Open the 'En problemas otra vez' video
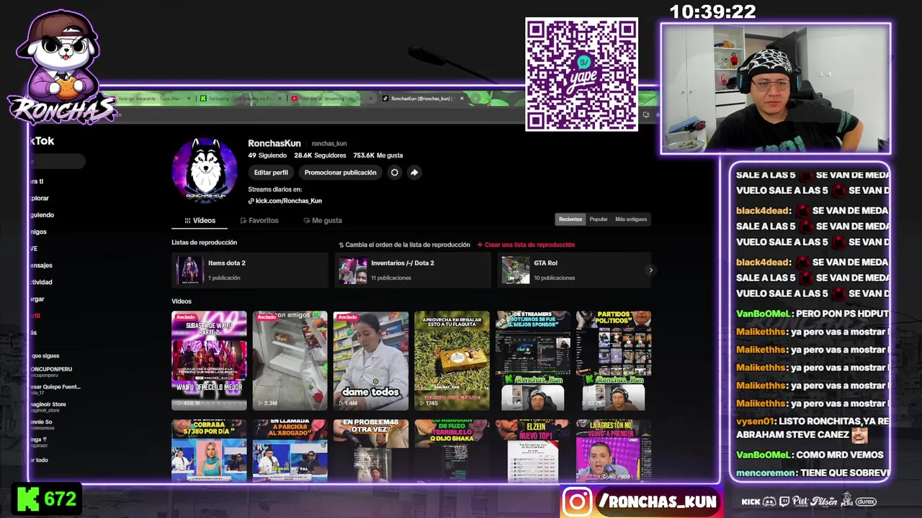This screenshot has height=518, width=922. click(x=371, y=450)
